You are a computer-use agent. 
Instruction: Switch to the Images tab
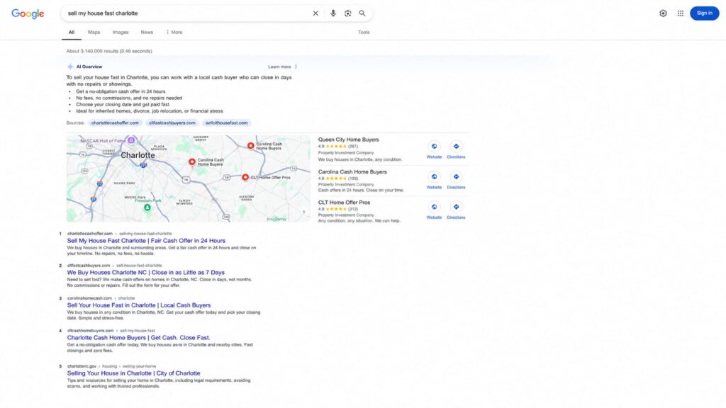click(121, 33)
